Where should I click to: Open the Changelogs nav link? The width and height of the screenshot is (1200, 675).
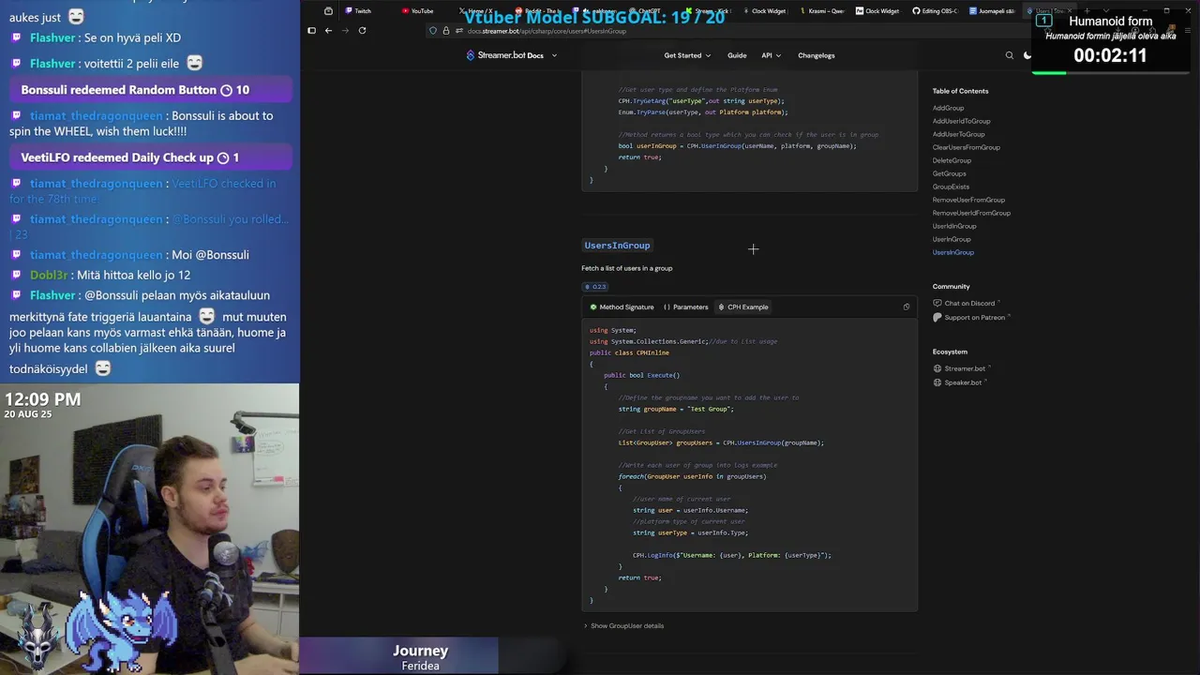pyautogui.click(x=817, y=55)
